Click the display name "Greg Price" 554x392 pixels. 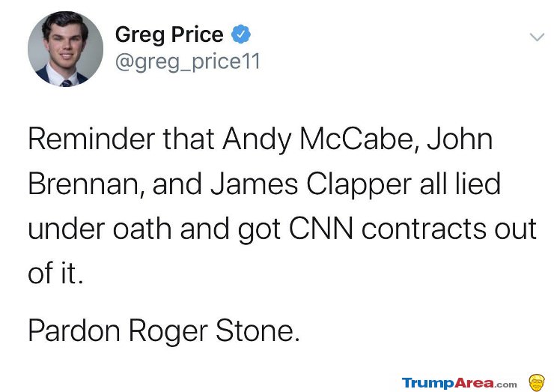coord(169,34)
